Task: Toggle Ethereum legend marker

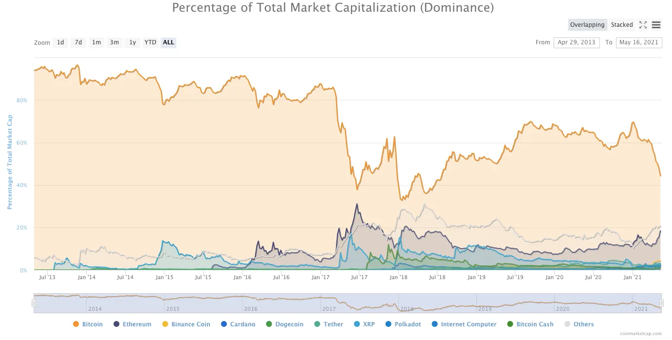Action: (x=116, y=324)
